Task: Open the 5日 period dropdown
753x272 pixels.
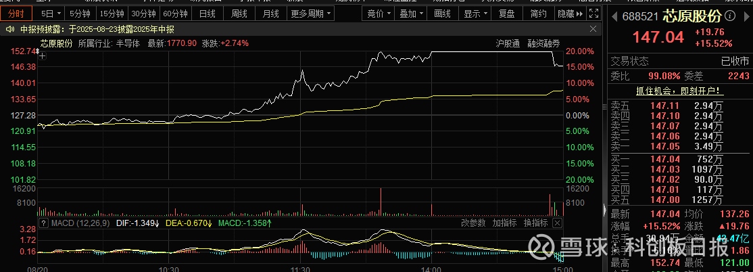Action: click(x=51, y=14)
